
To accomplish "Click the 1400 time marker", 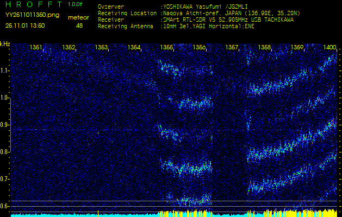I will 329,48.
